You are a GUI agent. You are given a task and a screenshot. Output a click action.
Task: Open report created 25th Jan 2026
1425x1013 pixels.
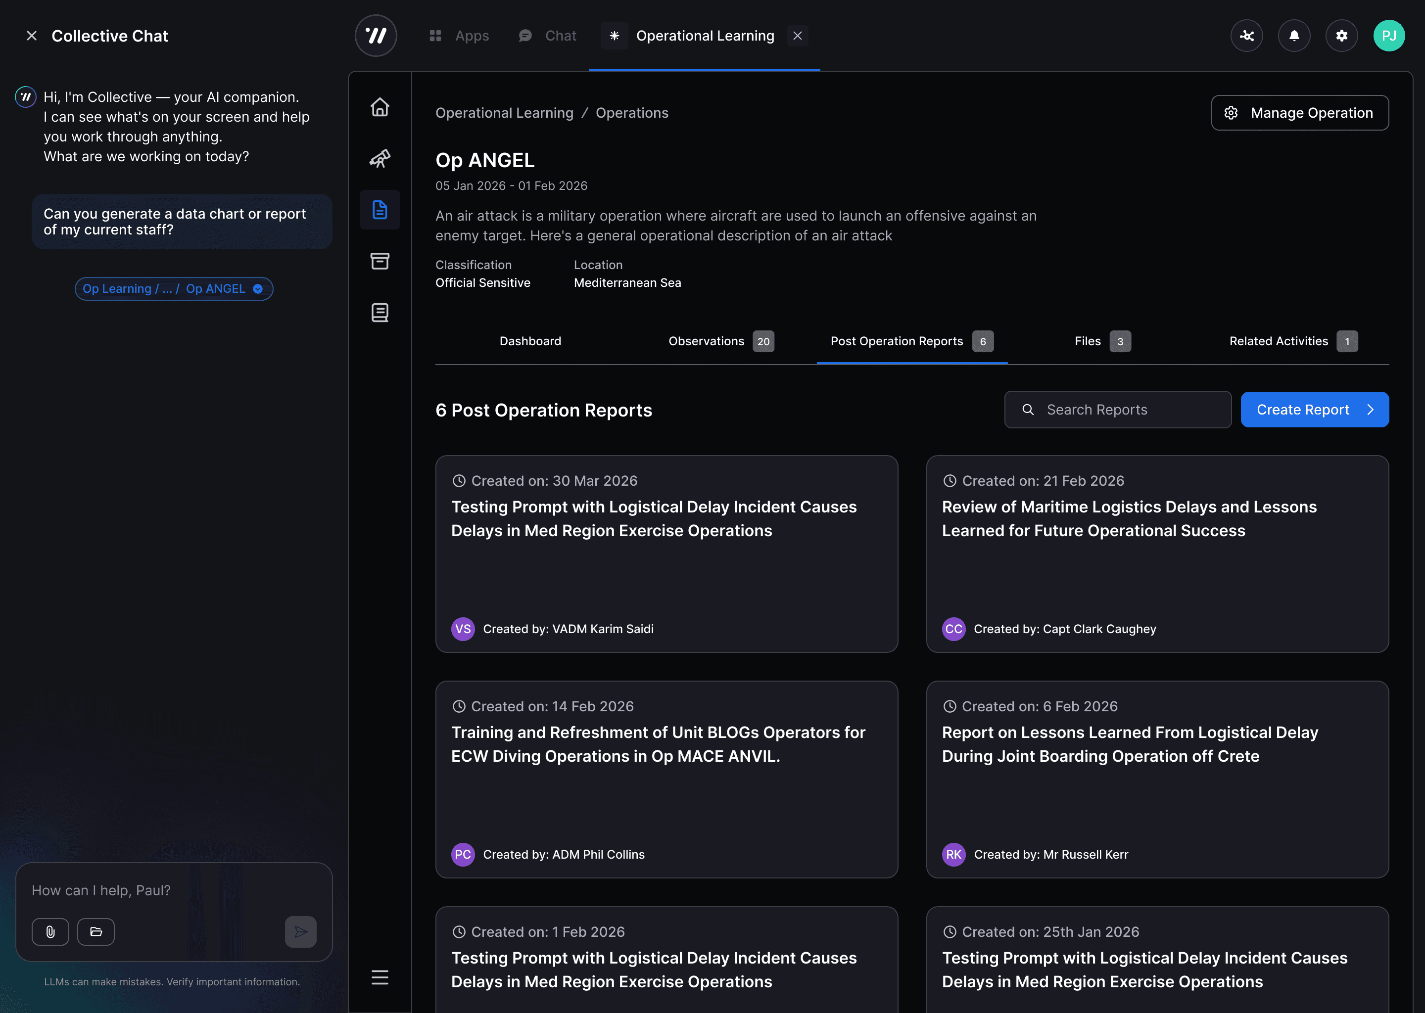tap(1157, 960)
